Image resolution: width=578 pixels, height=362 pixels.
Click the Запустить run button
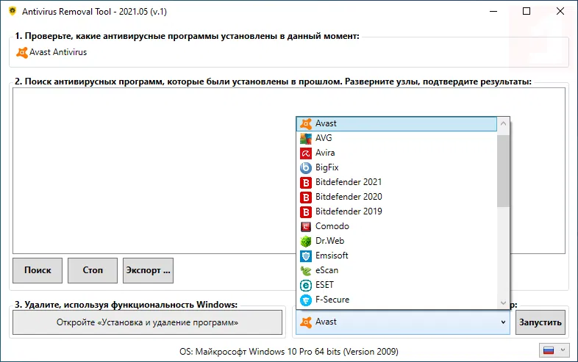click(540, 322)
